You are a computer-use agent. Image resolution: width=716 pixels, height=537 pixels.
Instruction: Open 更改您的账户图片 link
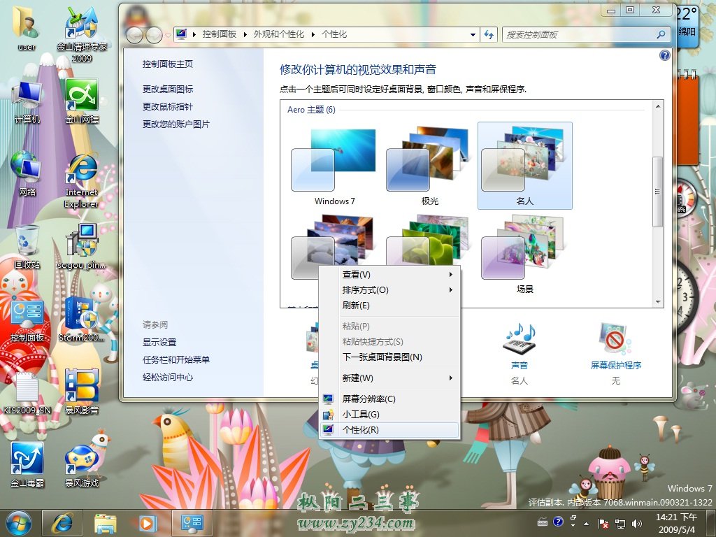[176, 124]
